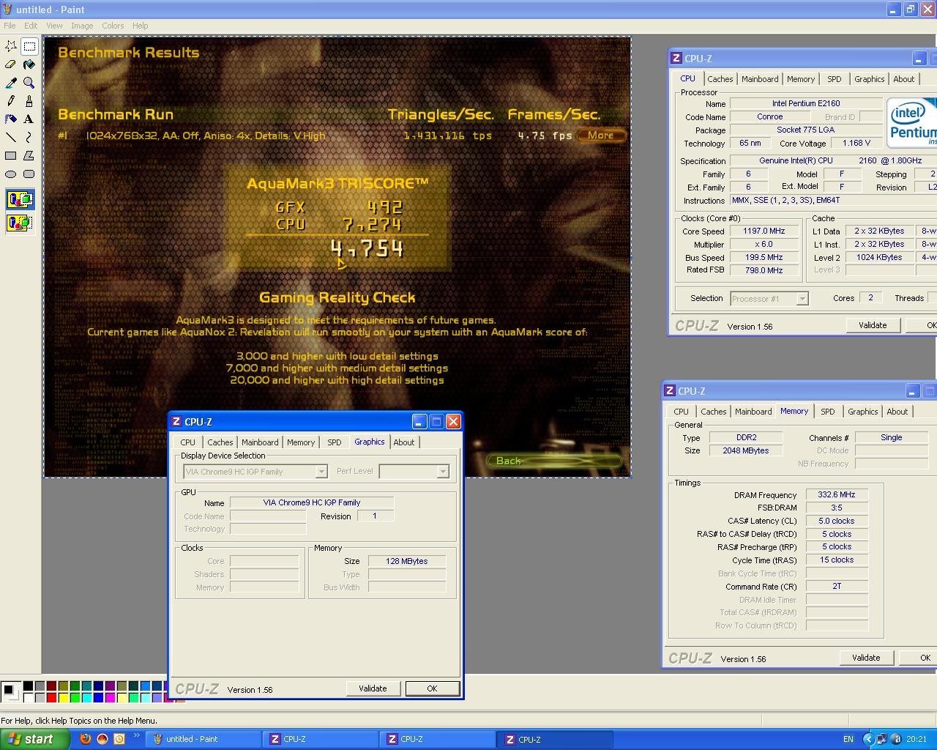This screenshot has width=937, height=750.
Task: Open the Display Device Selection dropdown
Action: coord(321,472)
